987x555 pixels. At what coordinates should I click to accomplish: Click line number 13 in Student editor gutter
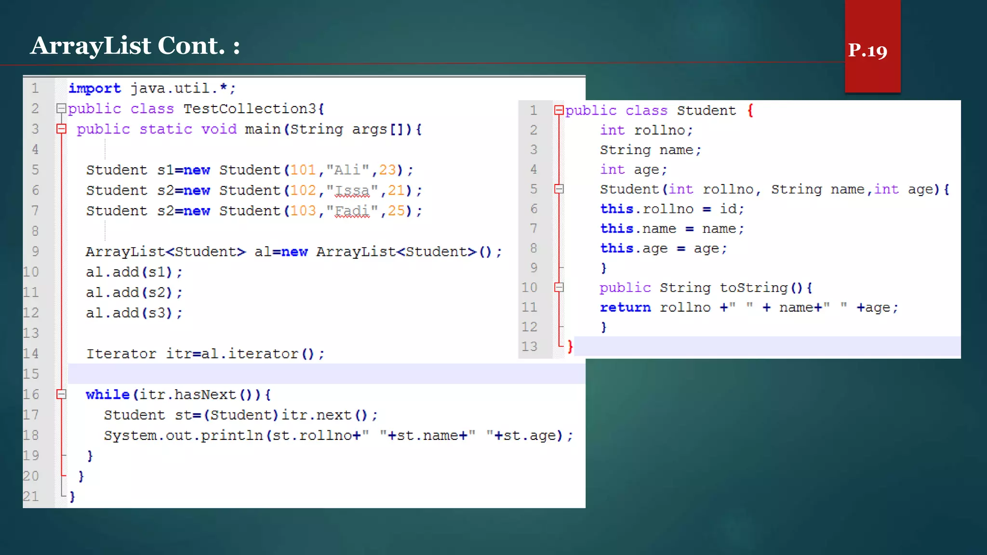point(529,346)
